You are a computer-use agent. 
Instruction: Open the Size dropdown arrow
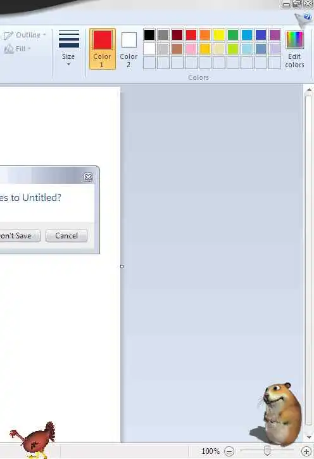pyautogui.click(x=68, y=64)
